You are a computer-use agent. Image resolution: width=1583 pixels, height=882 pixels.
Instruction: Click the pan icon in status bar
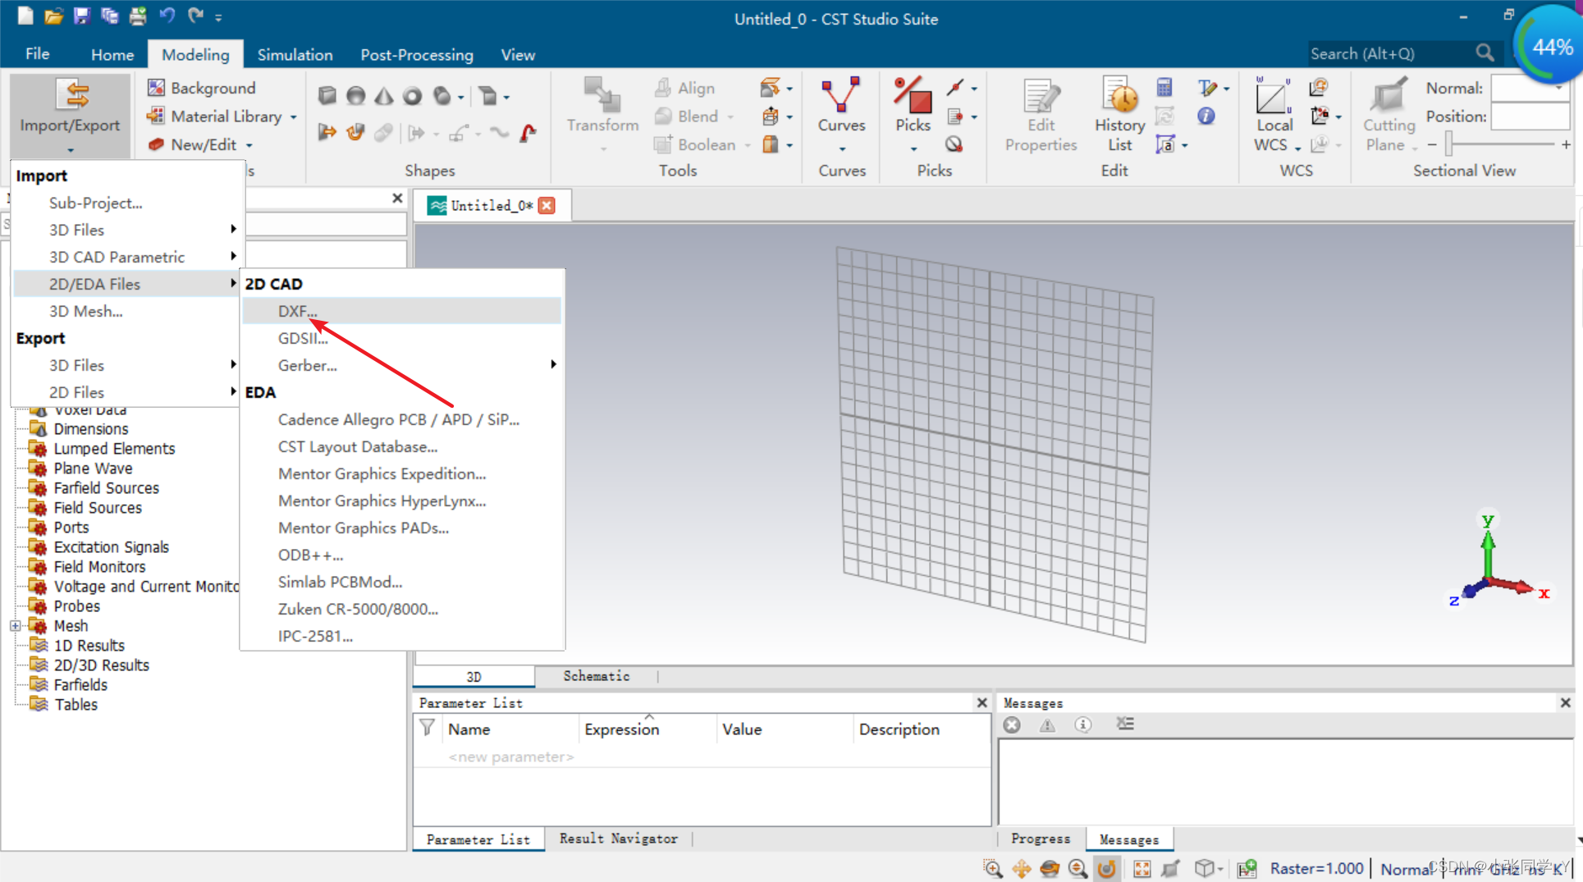coord(1022,868)
